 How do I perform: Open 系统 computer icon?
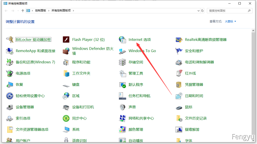pyautogui.click(x=66, y=130)
